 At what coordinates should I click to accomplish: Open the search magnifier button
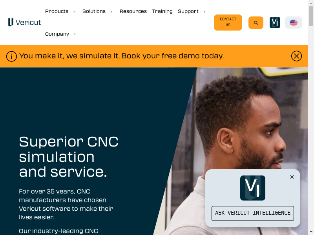point(256,23)
